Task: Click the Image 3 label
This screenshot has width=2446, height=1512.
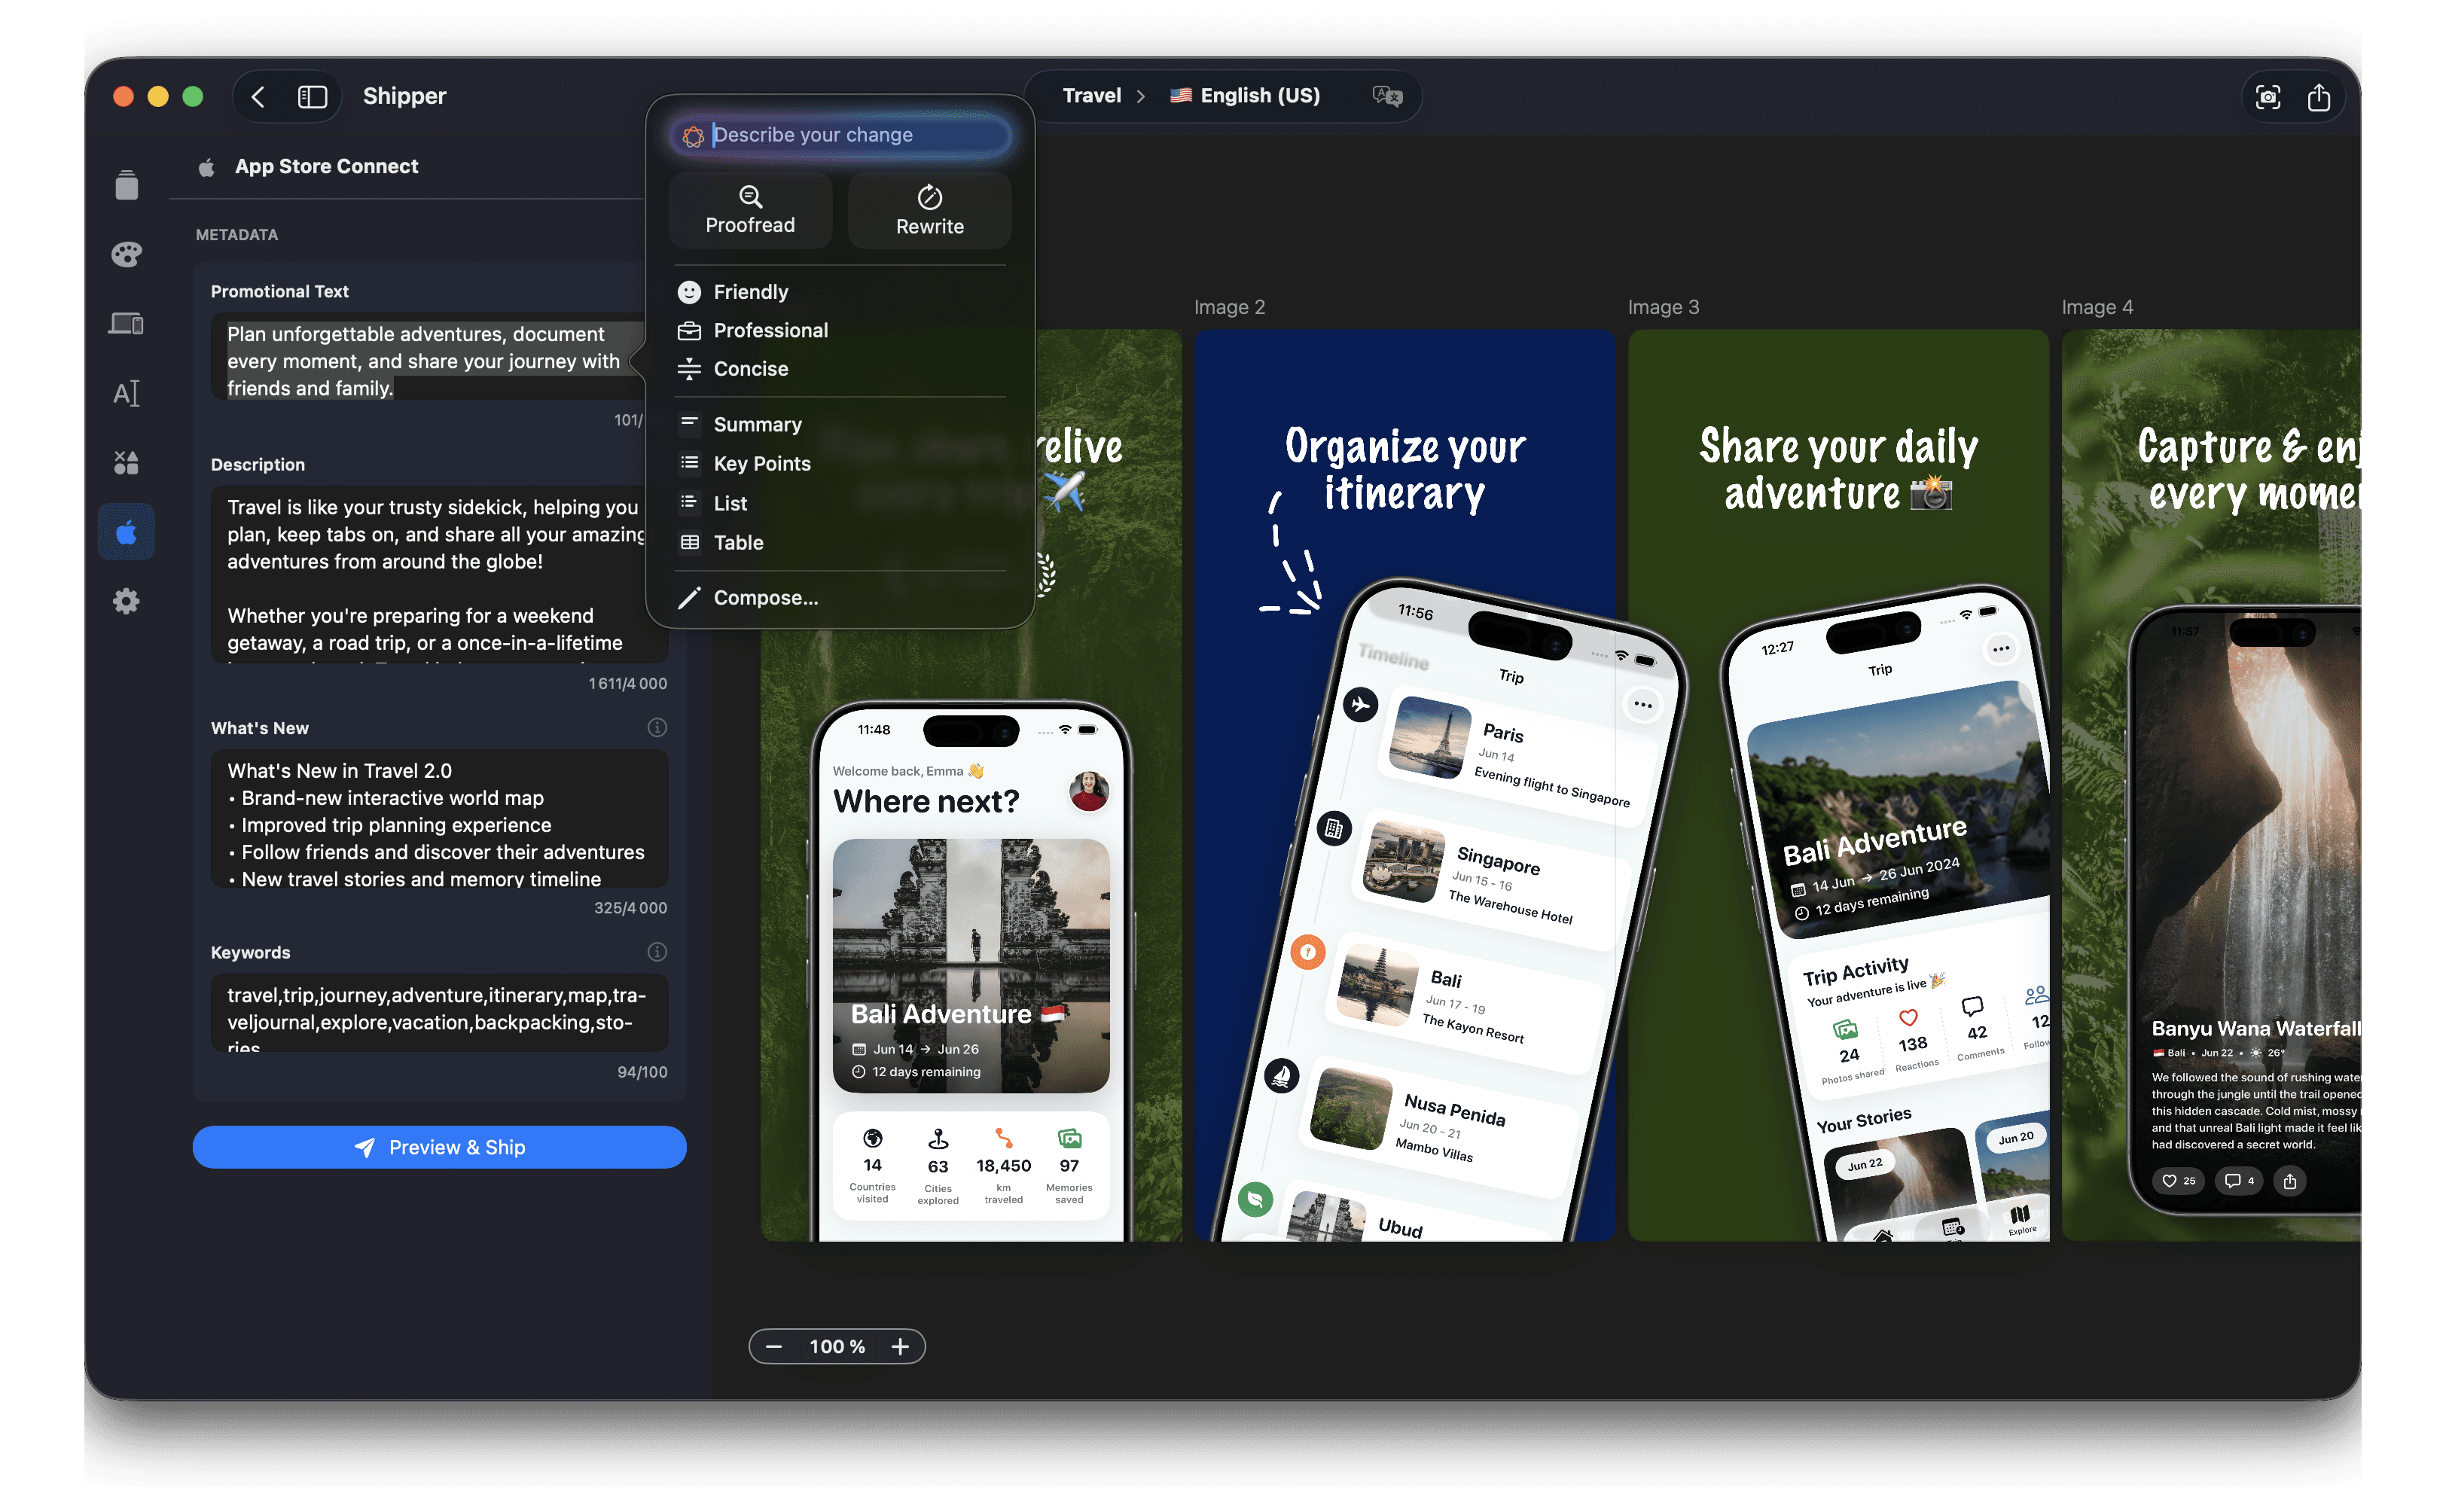Action: tap(1663, 307)
